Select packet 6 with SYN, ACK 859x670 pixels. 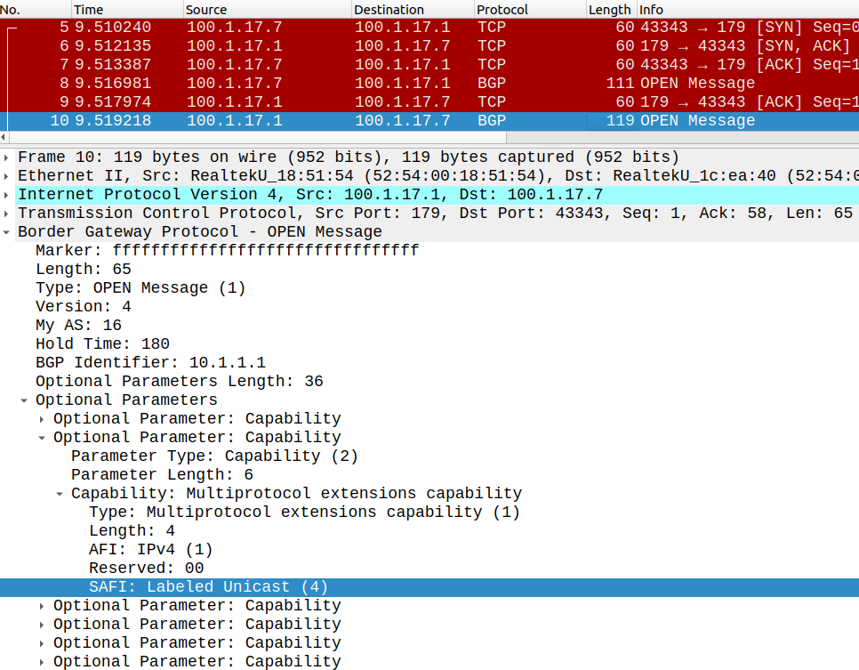click(x=429, y=46)
